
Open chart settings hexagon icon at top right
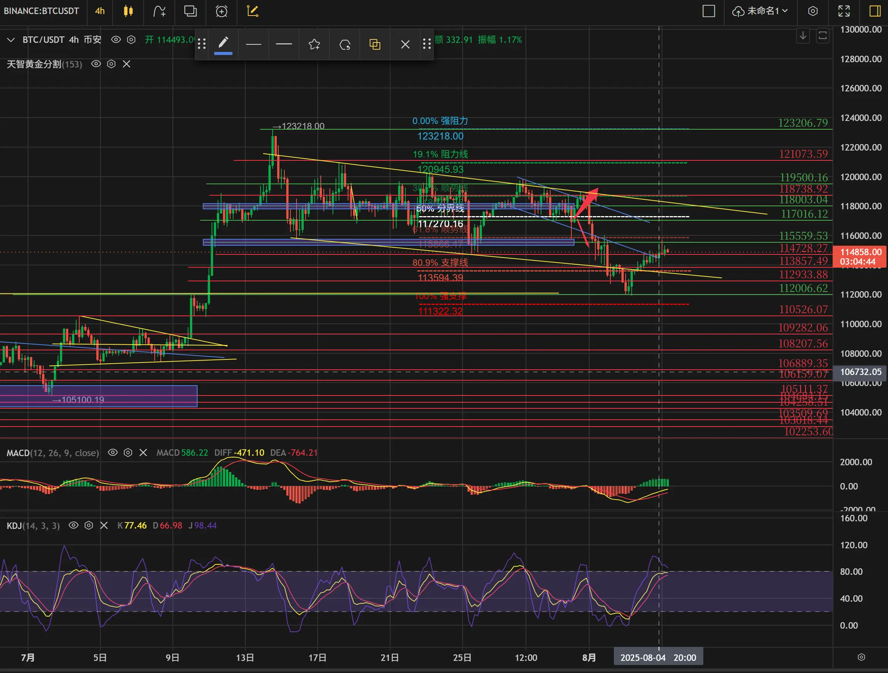(813, 11)
